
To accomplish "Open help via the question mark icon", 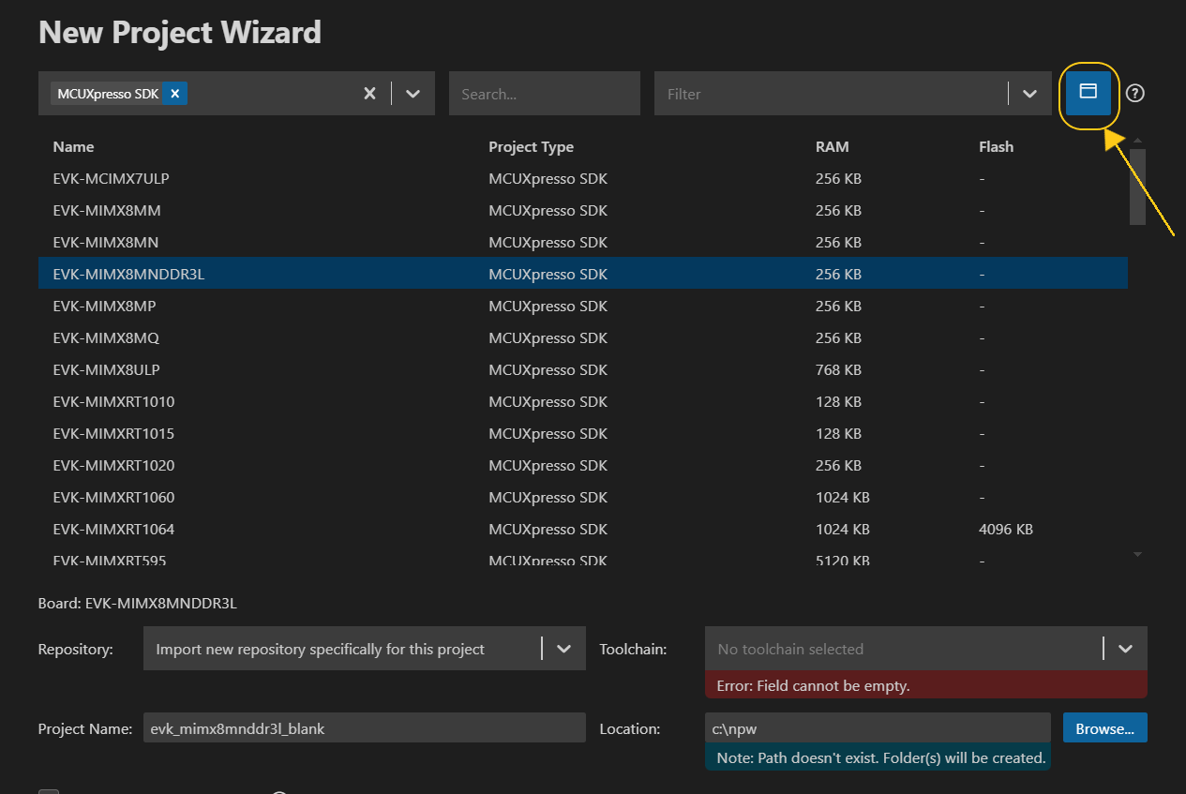I will [x=1134, y=93].
